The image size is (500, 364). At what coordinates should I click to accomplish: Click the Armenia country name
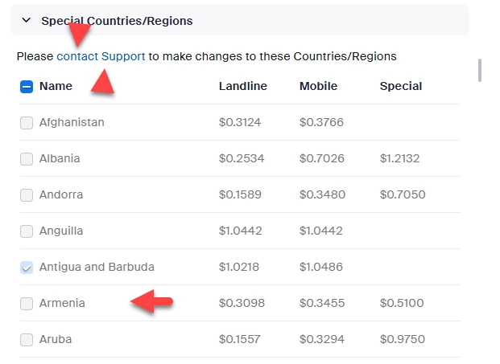(x=62, y=304)
